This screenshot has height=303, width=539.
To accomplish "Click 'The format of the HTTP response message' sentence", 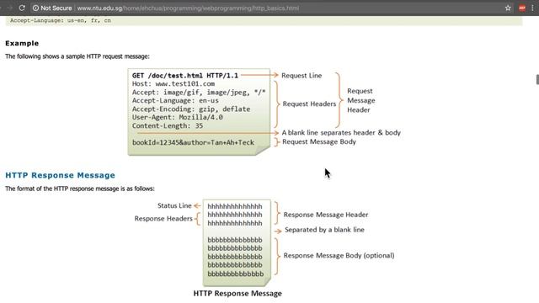I will [80, 189].
